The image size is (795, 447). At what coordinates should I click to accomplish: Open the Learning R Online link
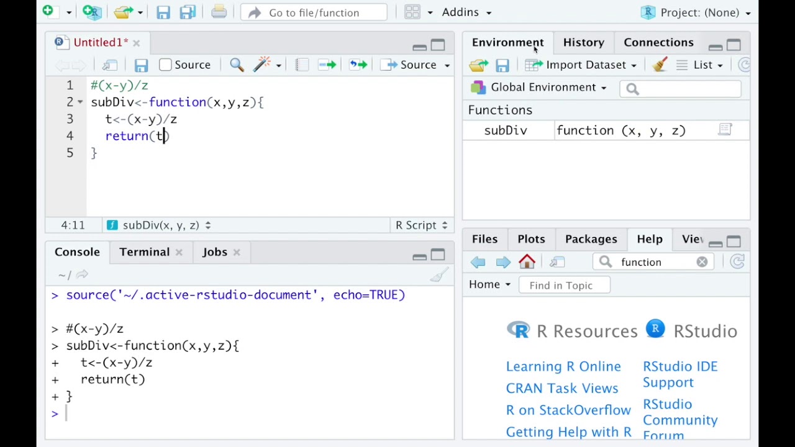pyautogui.click(x=563, y=366)
